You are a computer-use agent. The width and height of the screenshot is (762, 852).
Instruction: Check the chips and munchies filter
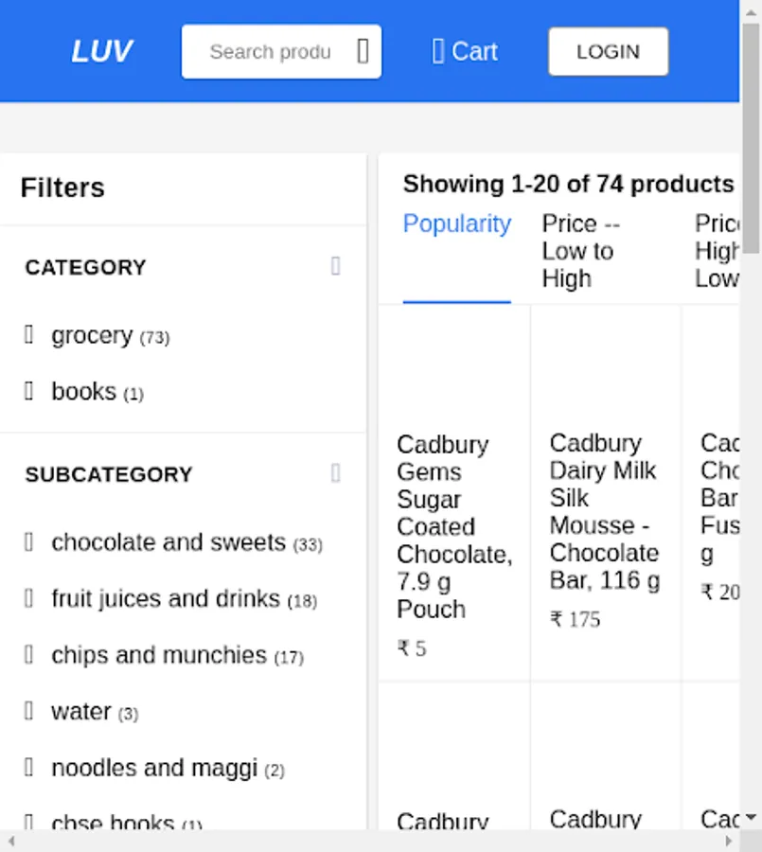(29, 655)
